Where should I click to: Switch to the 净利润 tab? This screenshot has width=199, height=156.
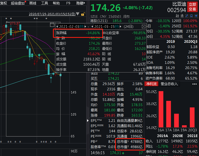pos(151,84)
